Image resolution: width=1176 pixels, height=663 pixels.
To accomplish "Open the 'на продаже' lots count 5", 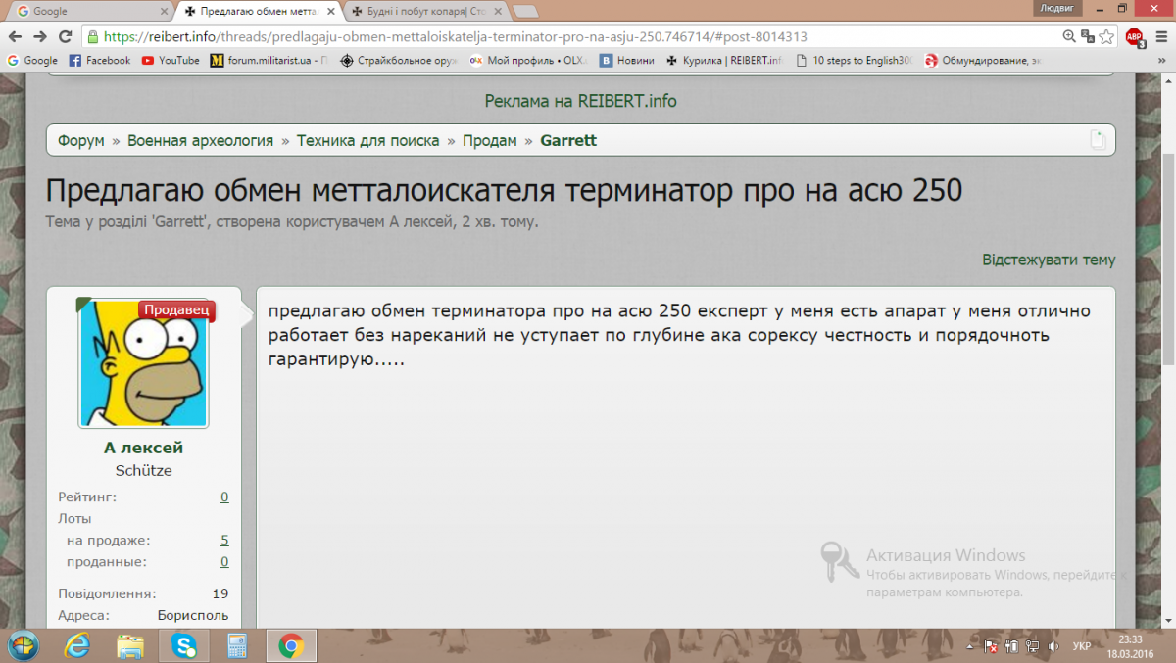I will [x=224, y=540].
